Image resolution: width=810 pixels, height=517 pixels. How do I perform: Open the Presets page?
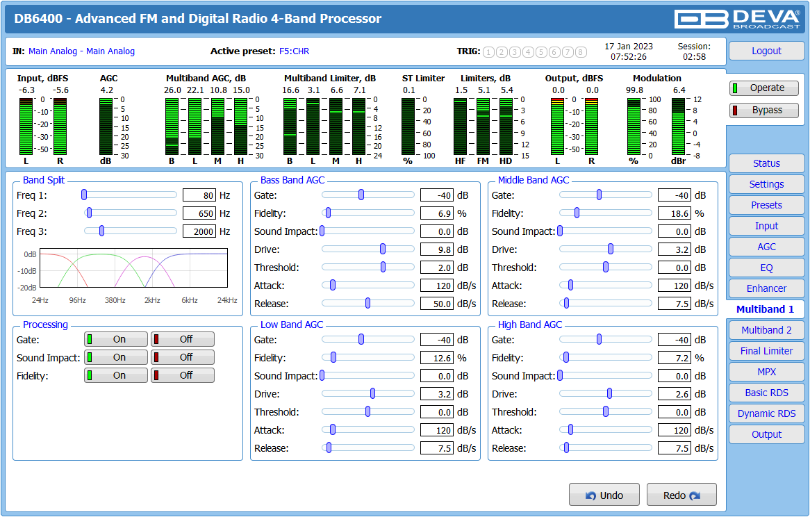click(767, 205)
